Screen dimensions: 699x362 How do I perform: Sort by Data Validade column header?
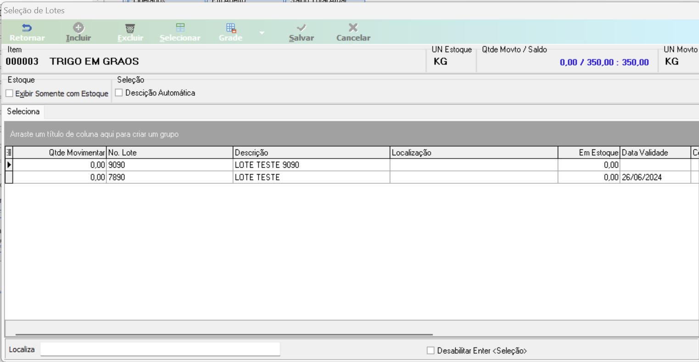[x=655, y=153]
